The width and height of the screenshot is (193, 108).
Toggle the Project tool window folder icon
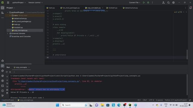[x=2, y=8]
